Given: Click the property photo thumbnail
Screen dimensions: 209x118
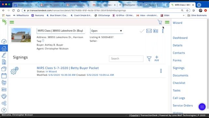Looking at the screenshot, I should point(21,35).
